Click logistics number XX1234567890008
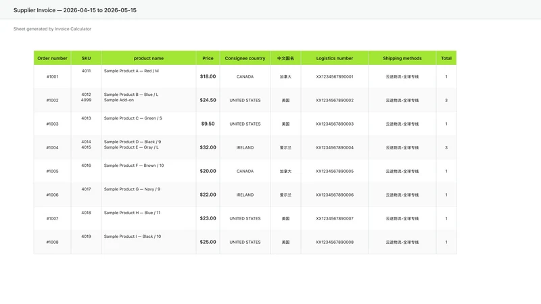The width and height of the screenshot is (541, 304). tap(335, 242)
